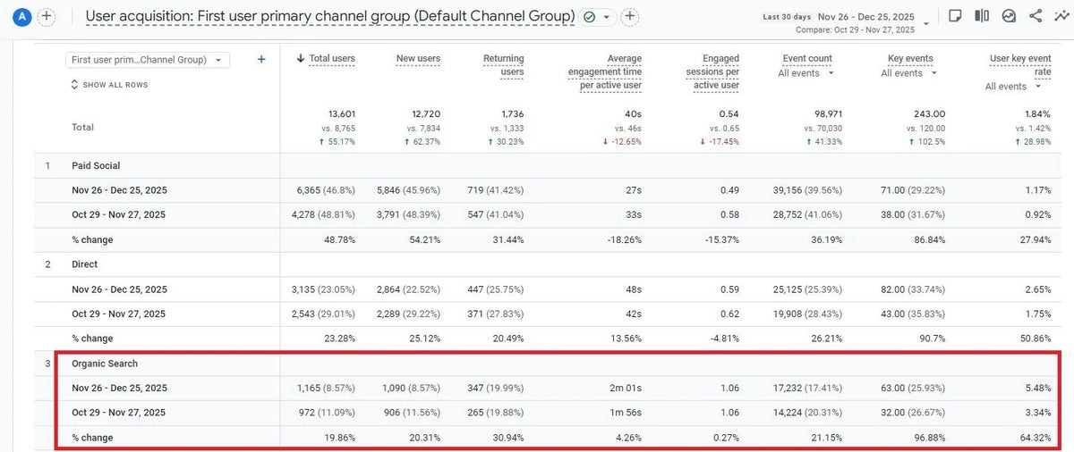Open the 'All events' dropdown under Key events
The width and height of the screenshot is (1074, 452).
pyautogui.click(x=908, y=73)
